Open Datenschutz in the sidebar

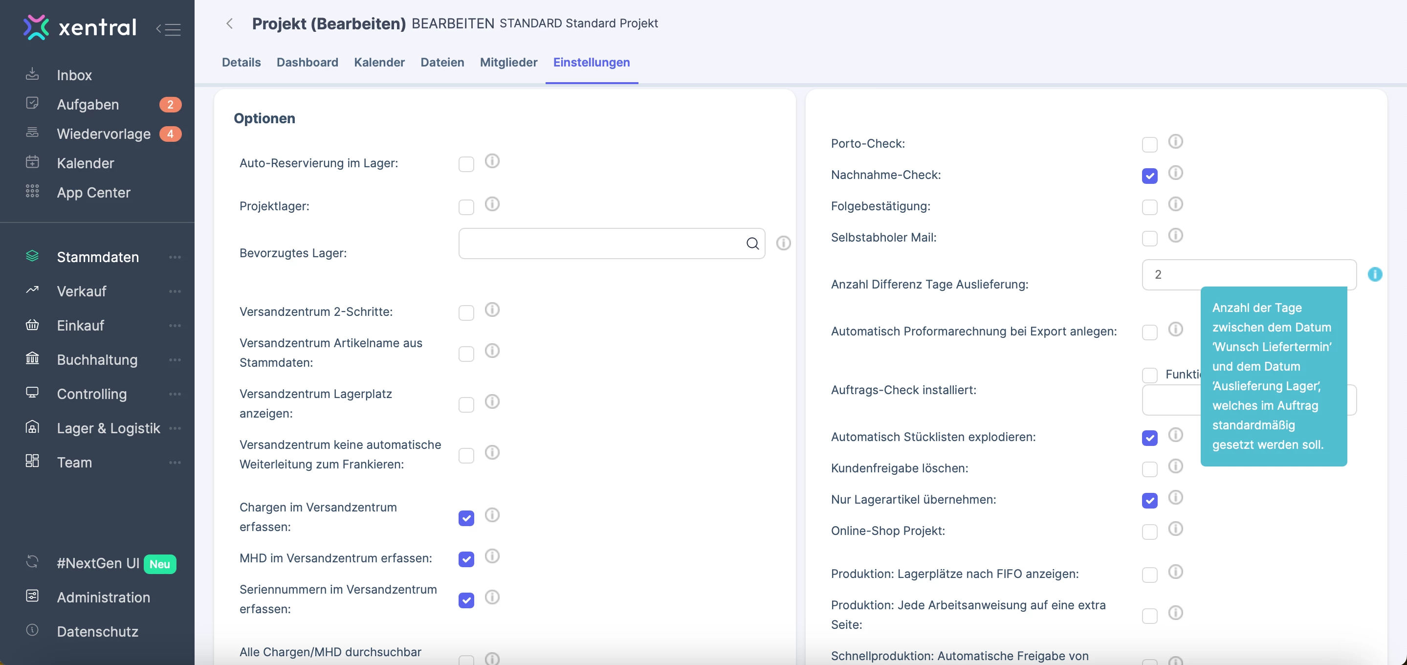pos(97,631)
